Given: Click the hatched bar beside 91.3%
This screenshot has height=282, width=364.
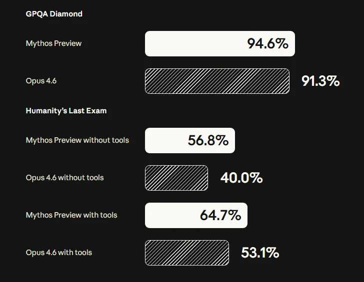Looking at the screenshot, I should pos(217,81).
